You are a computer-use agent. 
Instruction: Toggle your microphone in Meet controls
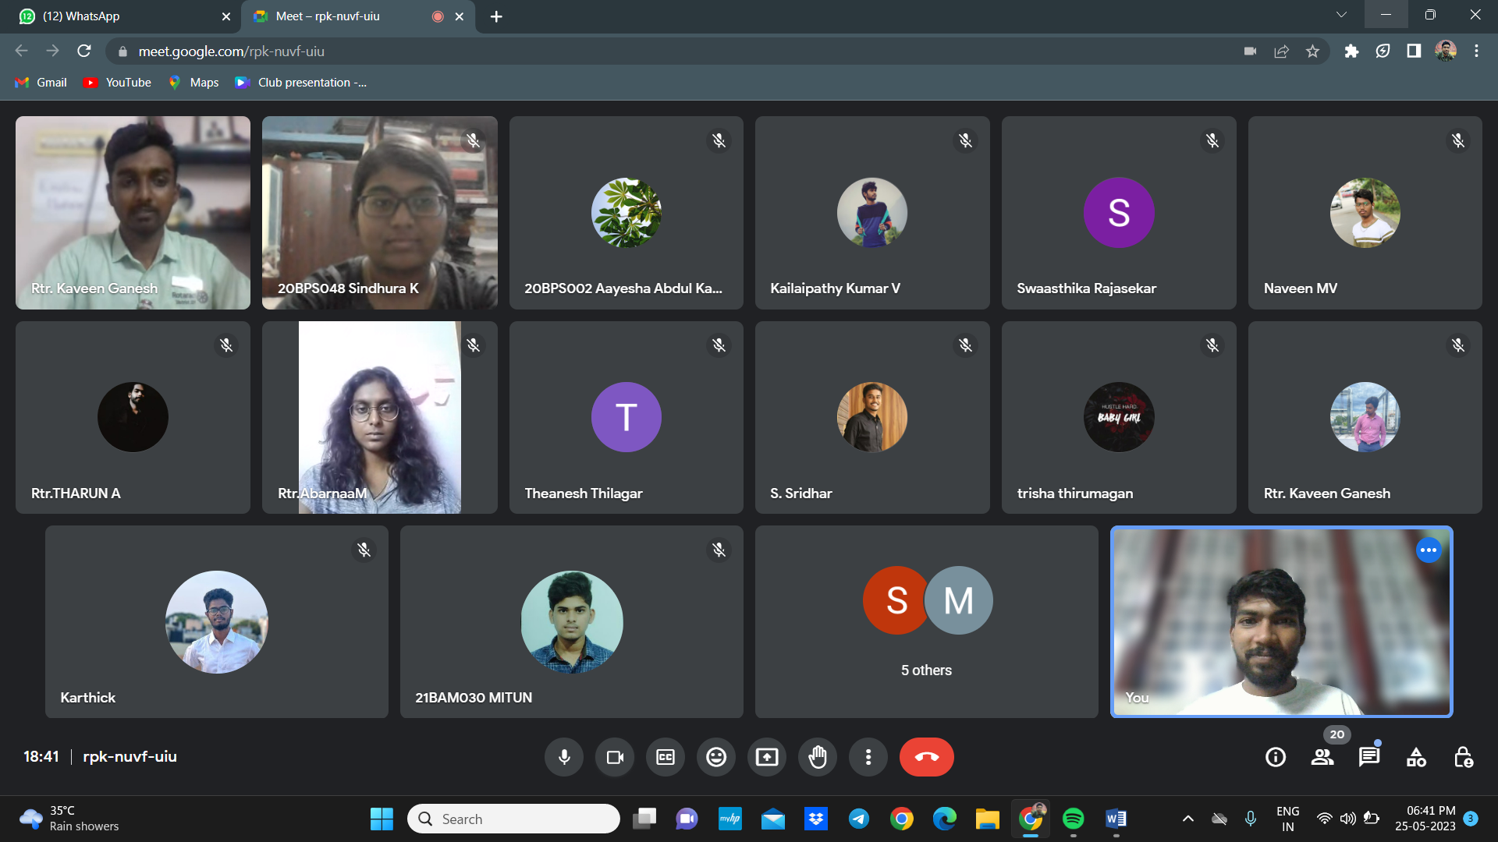[564, 757]
